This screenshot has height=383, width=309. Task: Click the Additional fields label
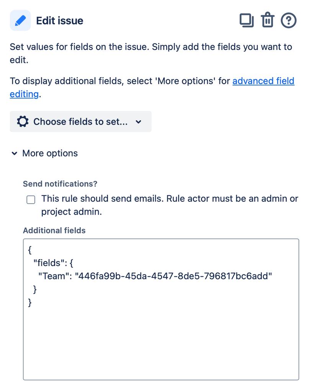(54, 230)
